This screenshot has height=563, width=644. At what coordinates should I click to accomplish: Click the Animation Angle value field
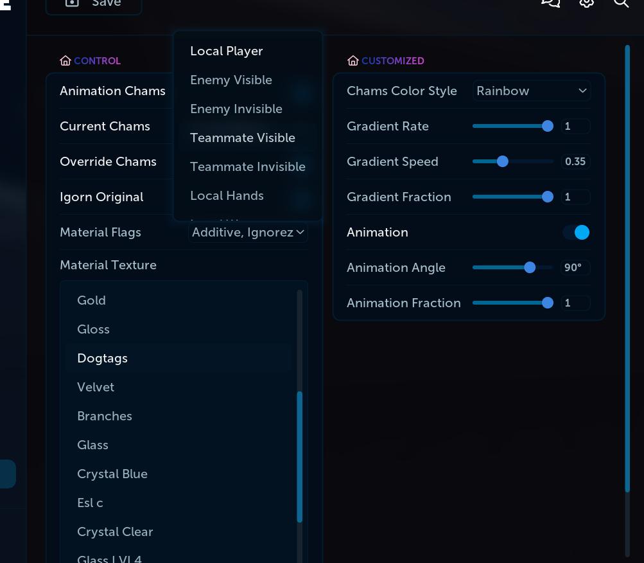(575, 267)
